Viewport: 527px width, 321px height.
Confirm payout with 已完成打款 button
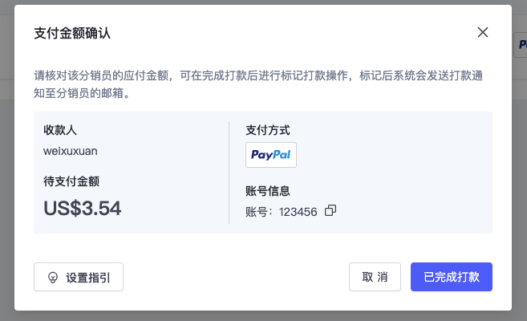pos(452,277)
